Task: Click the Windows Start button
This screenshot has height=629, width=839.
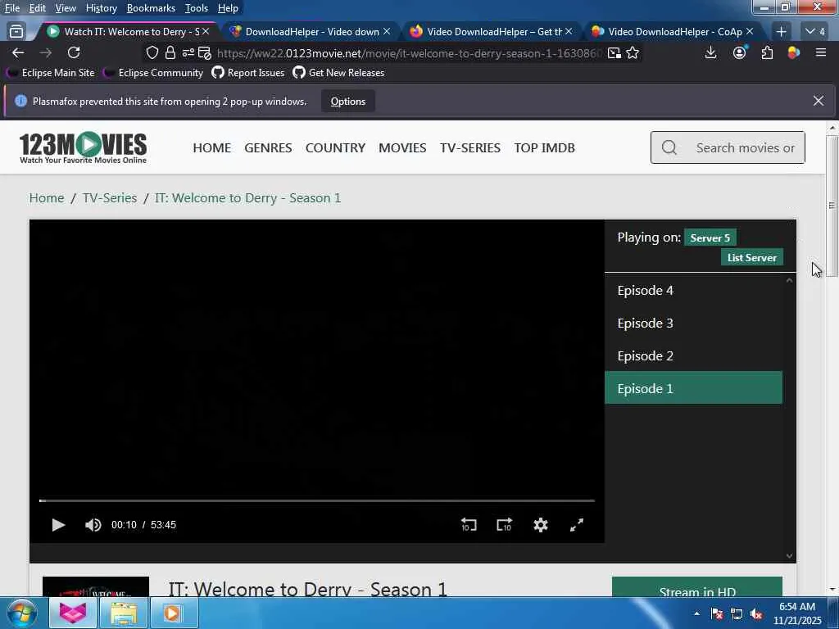Action: pos(22,613)
